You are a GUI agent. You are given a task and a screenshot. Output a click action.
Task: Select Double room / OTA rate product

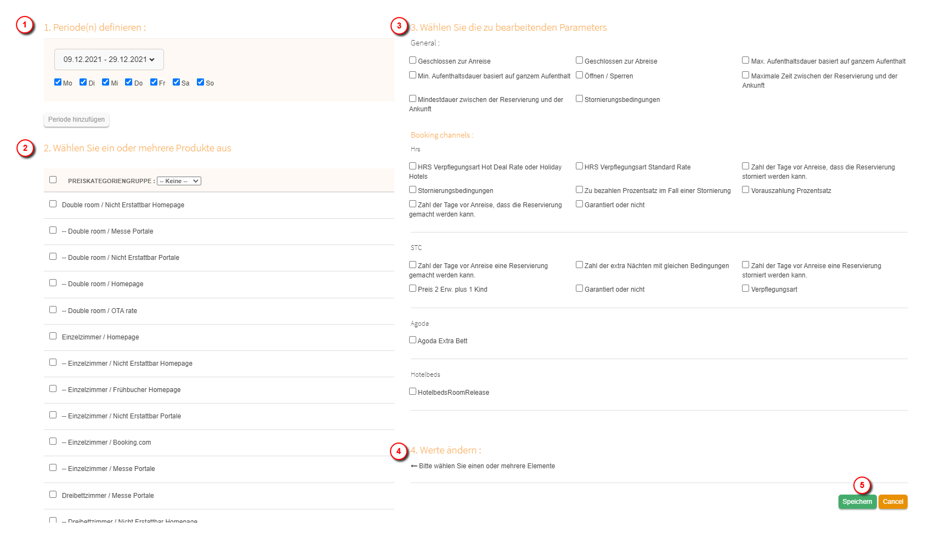(53, 310)
